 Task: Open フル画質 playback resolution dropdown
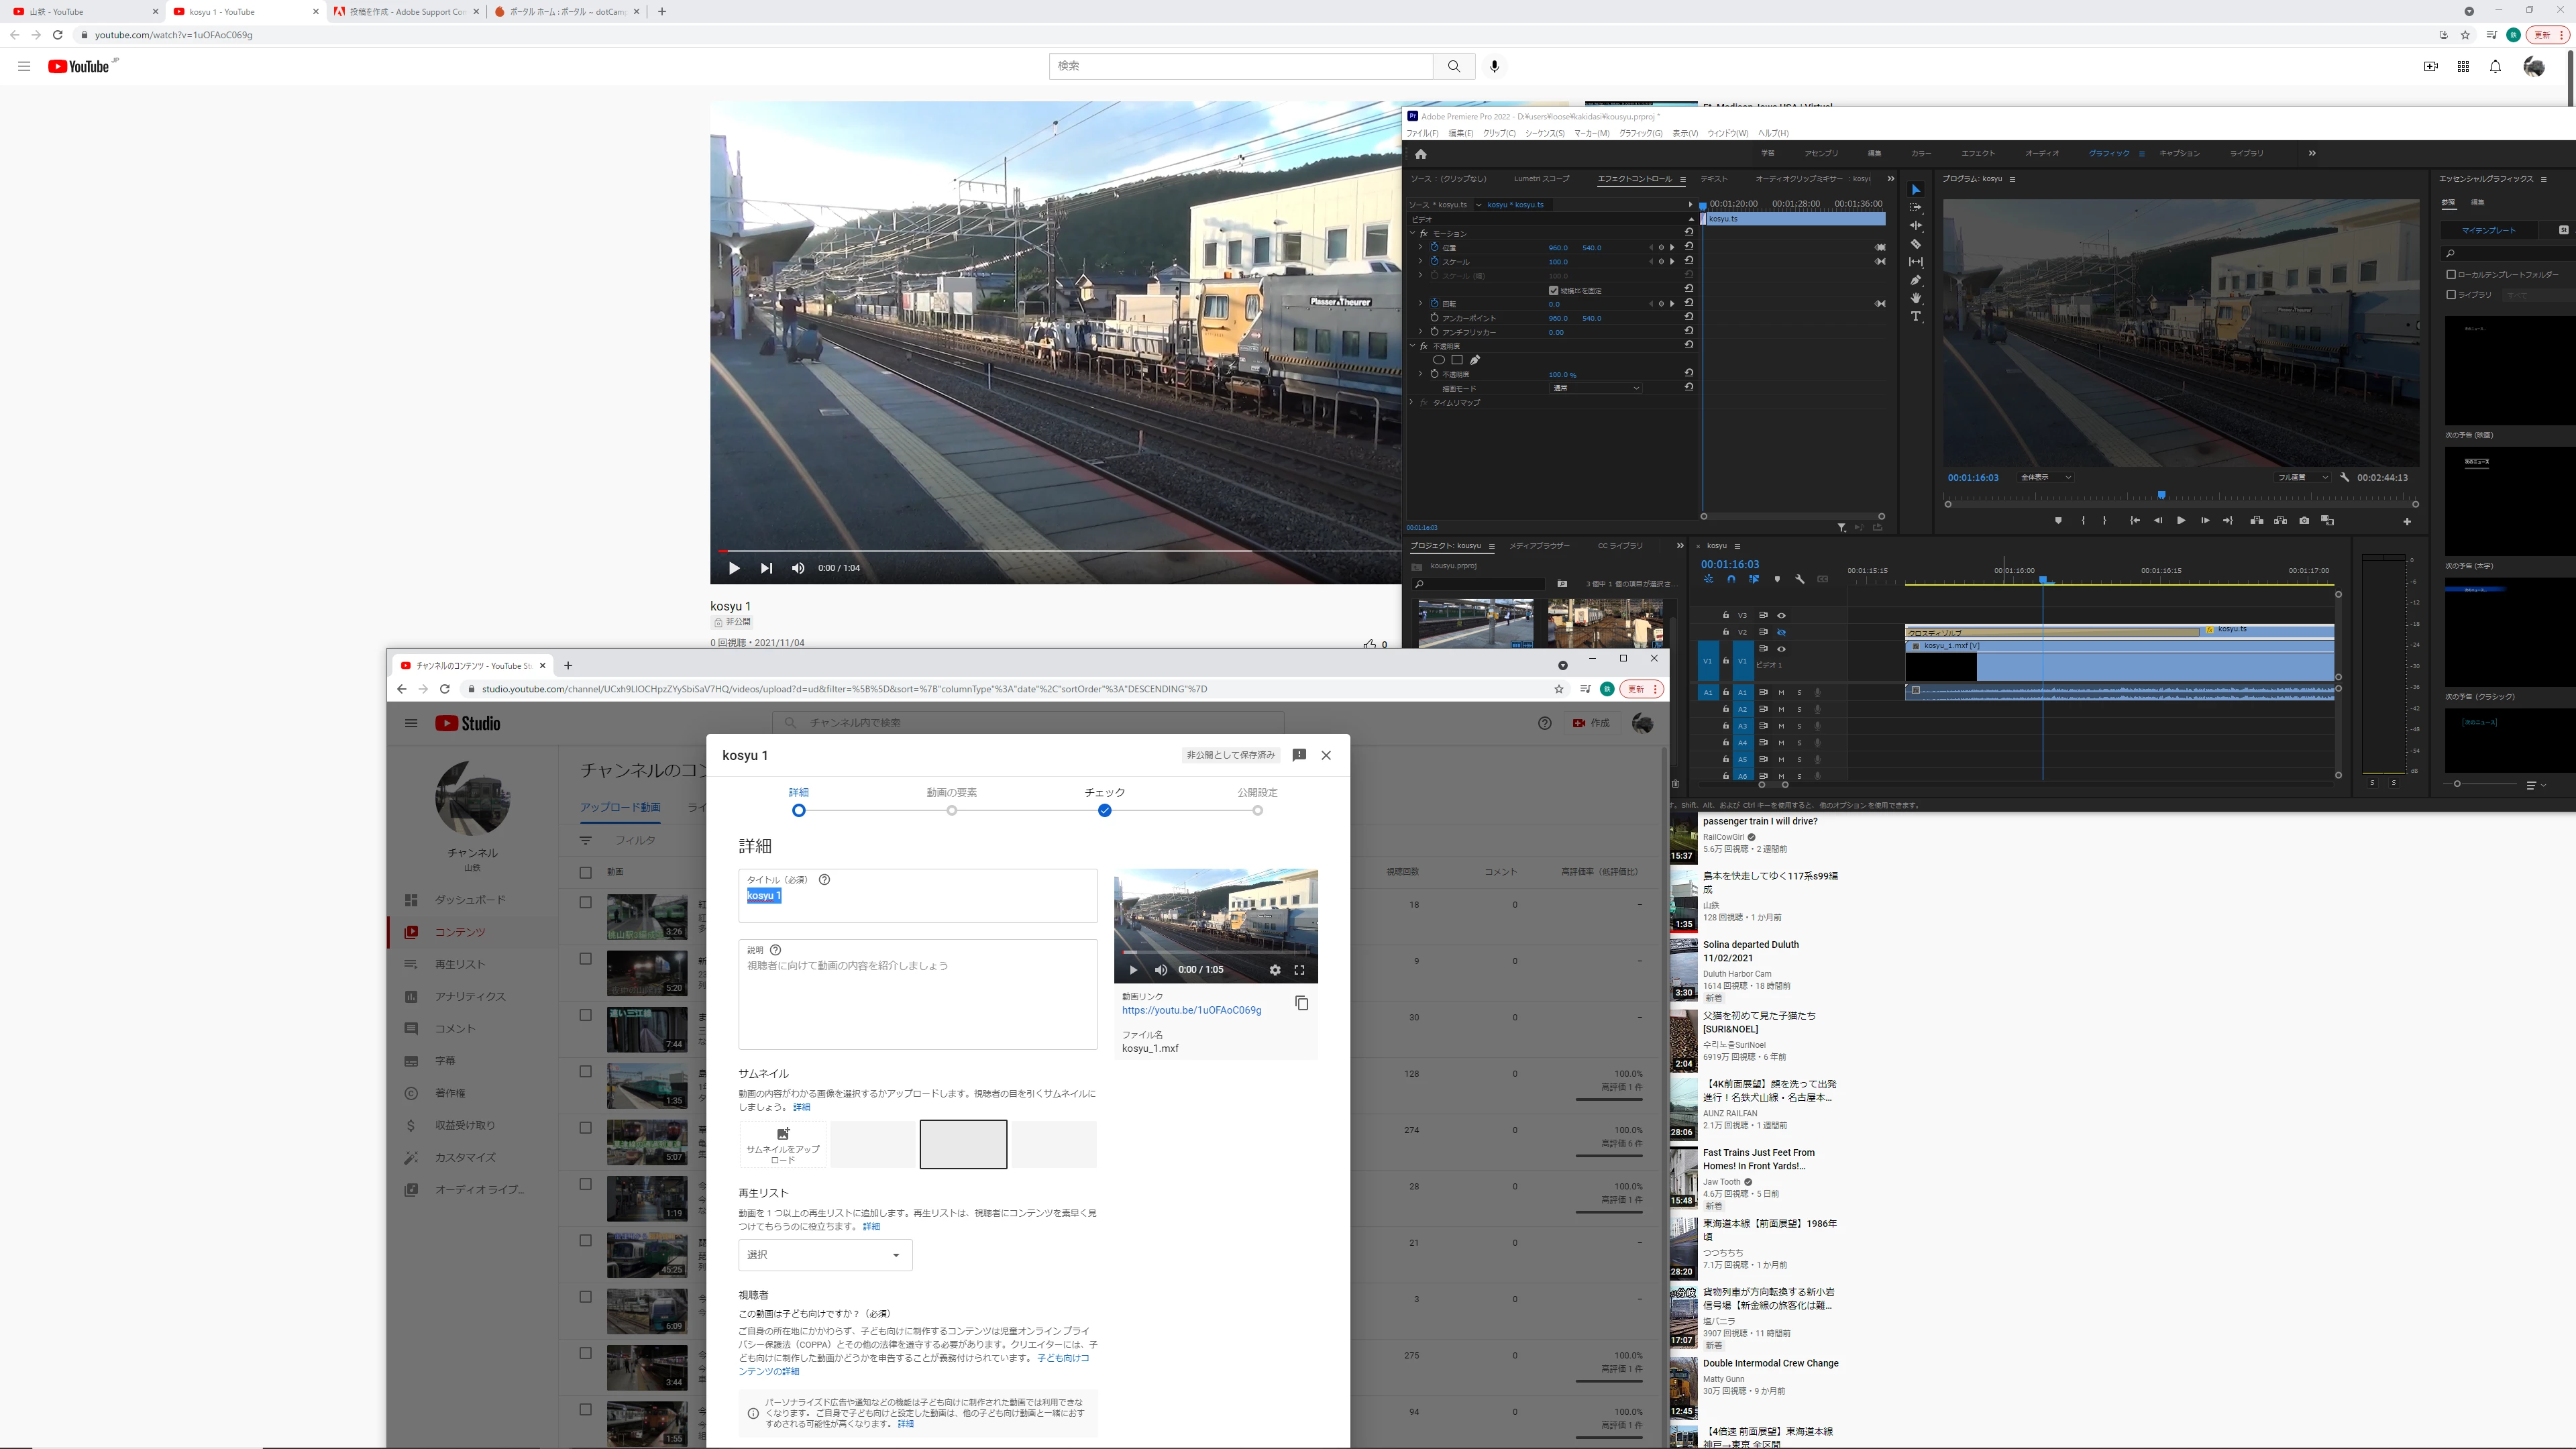click(x=2303, y=478)
